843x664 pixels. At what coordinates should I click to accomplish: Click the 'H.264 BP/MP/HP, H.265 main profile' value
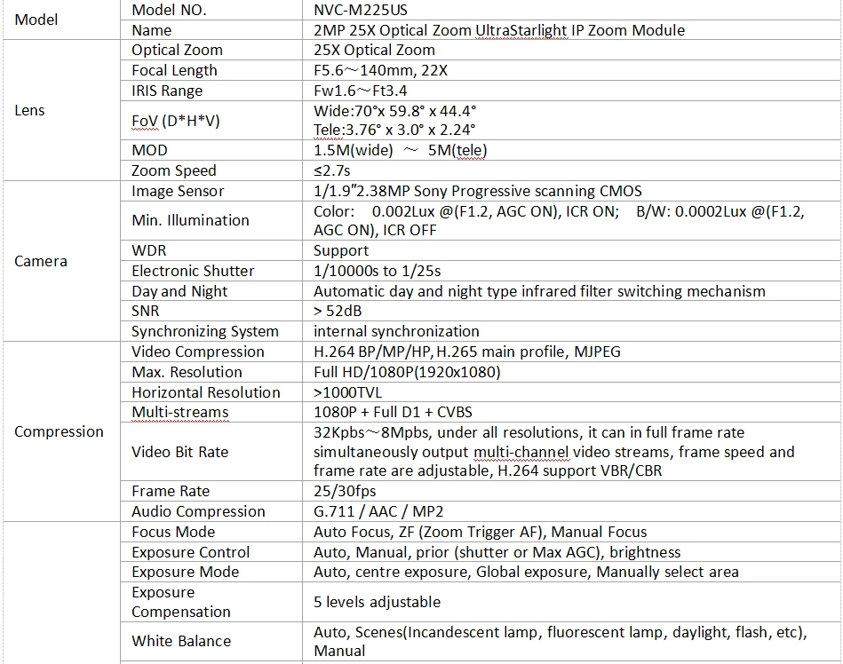pos(440,352)
